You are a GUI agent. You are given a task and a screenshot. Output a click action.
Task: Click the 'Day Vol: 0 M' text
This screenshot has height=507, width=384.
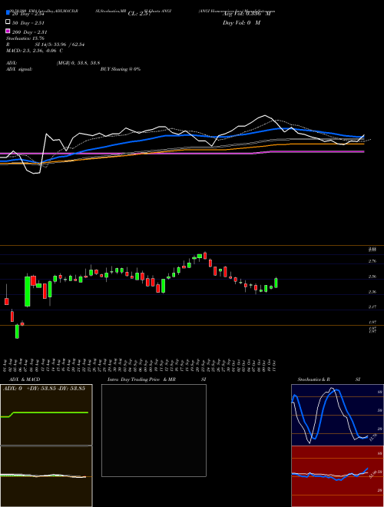241,22
